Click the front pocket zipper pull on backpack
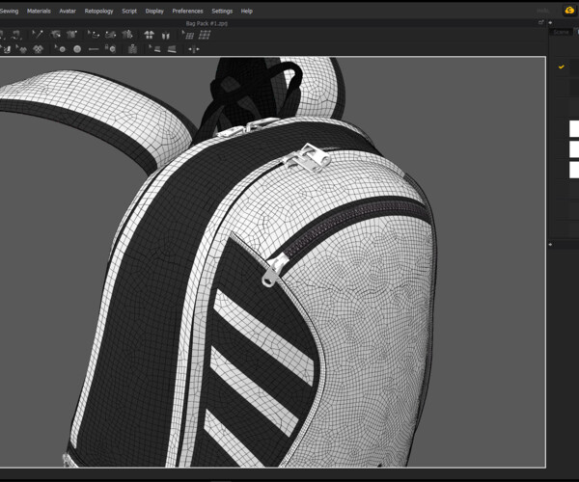The height and width of the screenshot is (482, 579). pos(273,270)
